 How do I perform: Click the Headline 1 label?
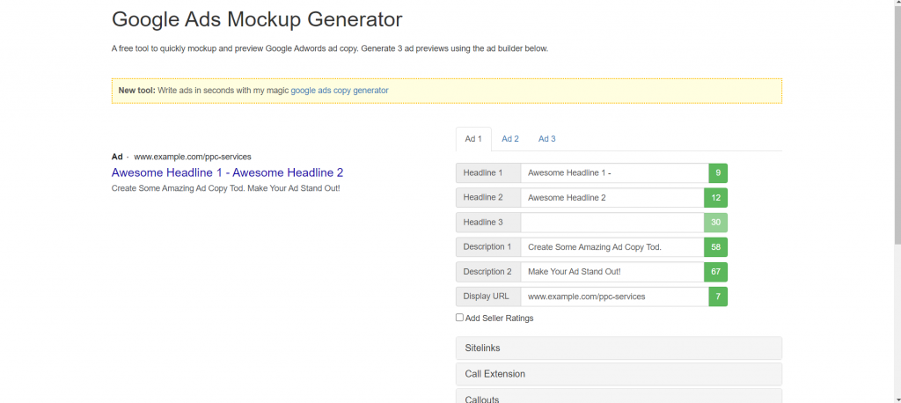488,173
